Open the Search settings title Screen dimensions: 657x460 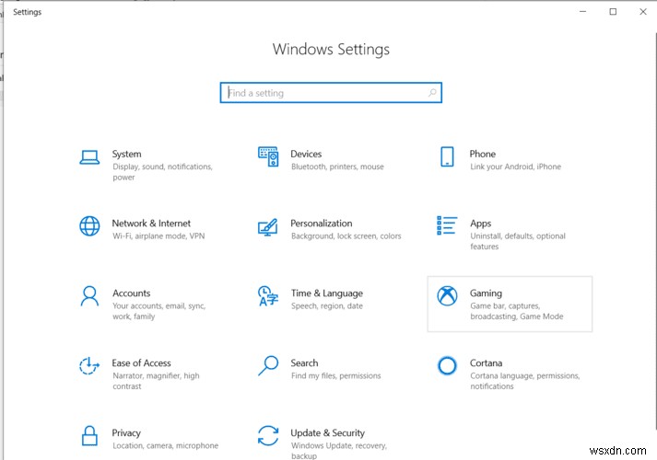click(x=305, y=363)
